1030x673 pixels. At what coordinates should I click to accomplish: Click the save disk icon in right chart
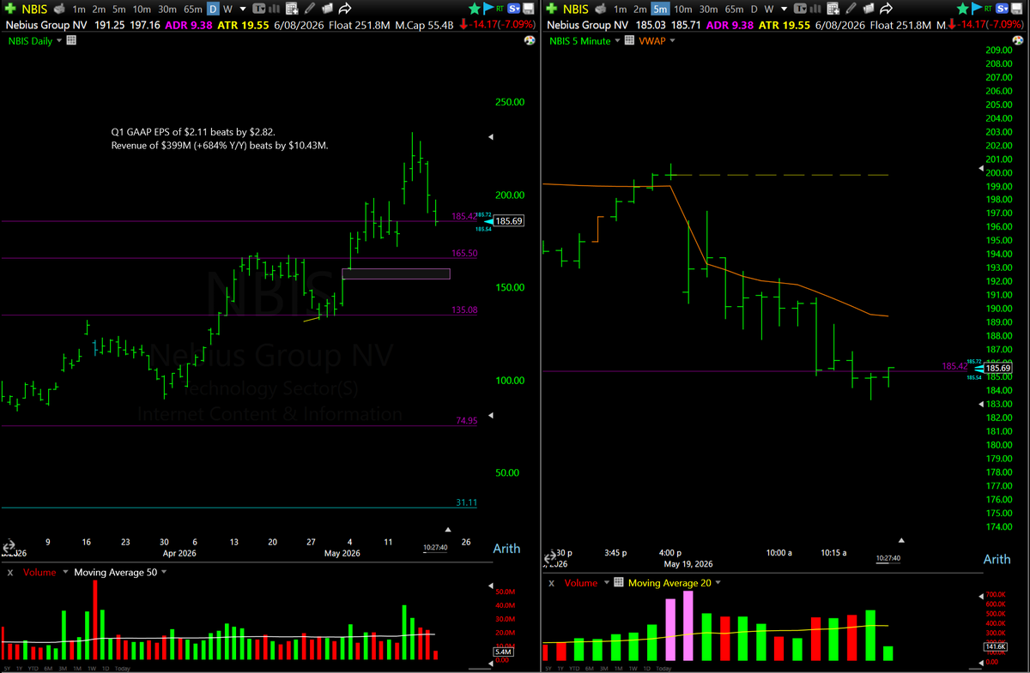tap(1016, 8)
